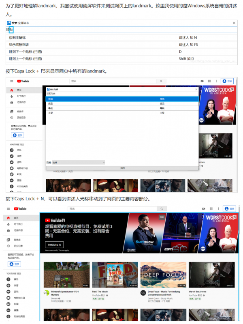Screen dimensions: 243x324
Task: Click the Quiet Quest channel avatar beside Deep Focus
Action: (x=143, y=293)
